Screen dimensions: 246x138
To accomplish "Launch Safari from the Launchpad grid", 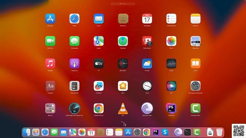I will coord(74,19).
